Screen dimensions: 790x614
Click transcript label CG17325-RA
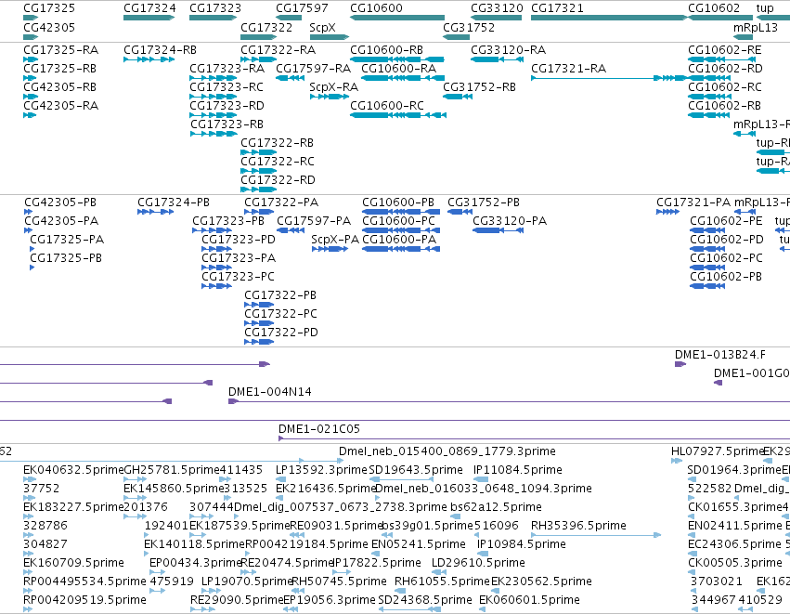(x=61, y=50)
